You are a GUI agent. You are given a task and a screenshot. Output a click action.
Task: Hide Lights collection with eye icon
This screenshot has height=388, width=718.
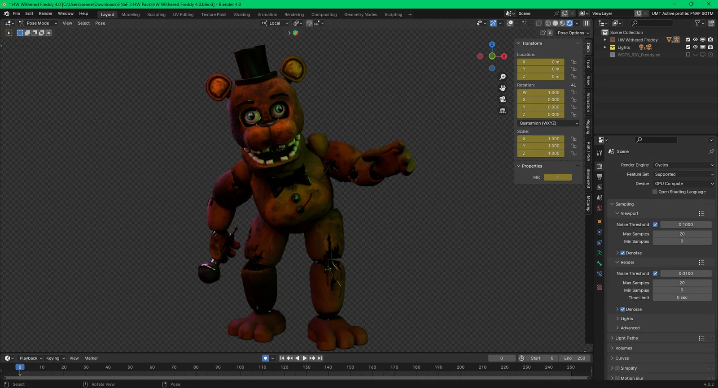point(696,47)
